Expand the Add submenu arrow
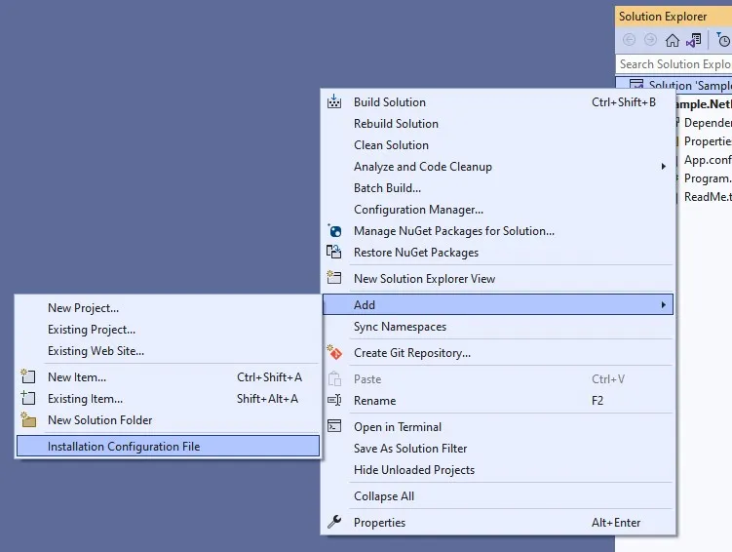The image size is (732, 552). pyautogui.click(x=664, y=305)
